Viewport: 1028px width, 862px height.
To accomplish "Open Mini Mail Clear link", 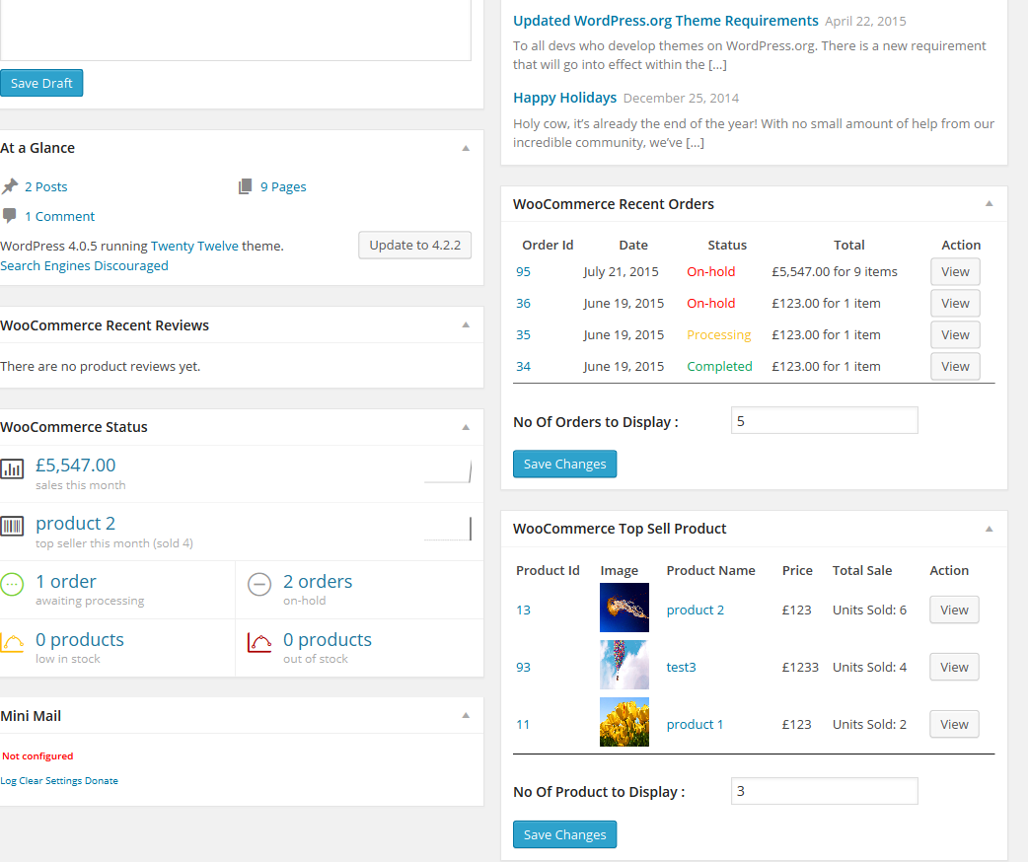I will pyautogui.click(x=31, y=781).
